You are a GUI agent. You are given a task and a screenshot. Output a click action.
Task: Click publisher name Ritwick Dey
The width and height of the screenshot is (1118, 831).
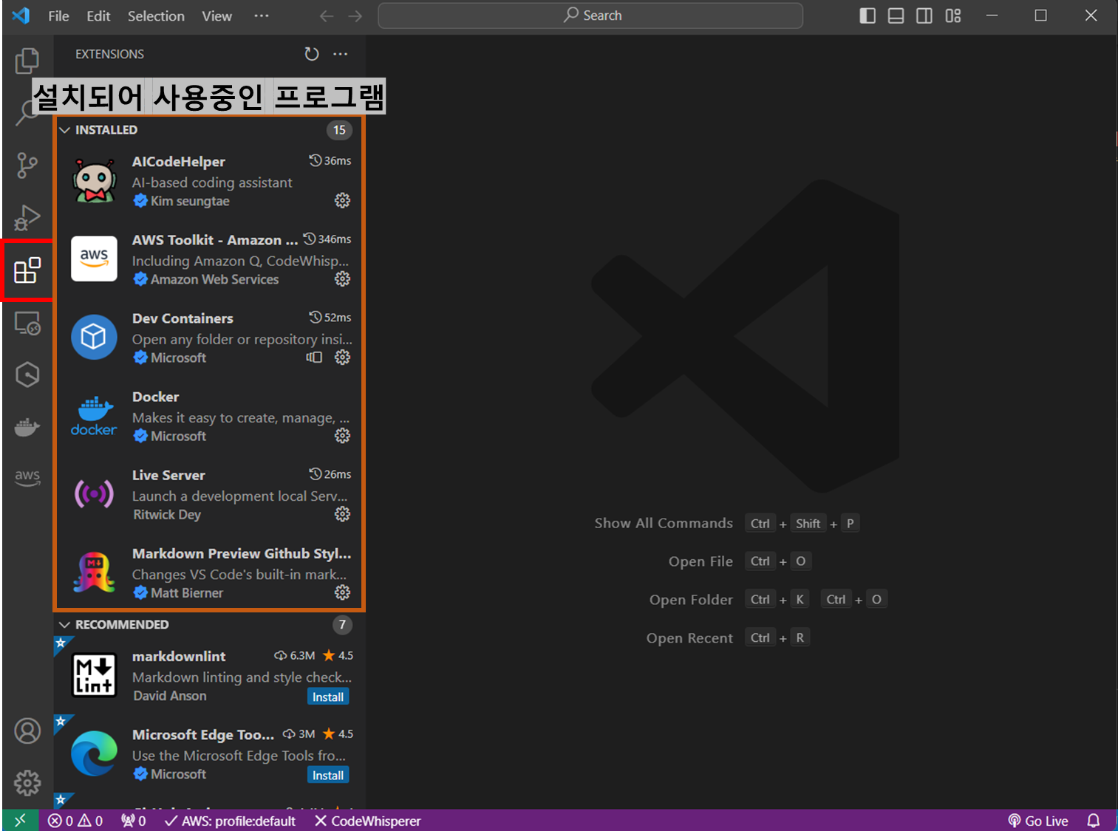[x=167, y=514]
